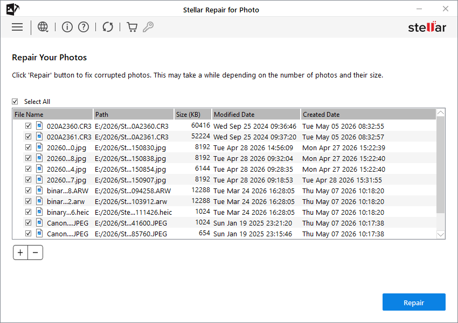Uncheck the 020A2361.CR3 checkbox
This screenshot has width=458, height=323.
(x=28, y=137)
